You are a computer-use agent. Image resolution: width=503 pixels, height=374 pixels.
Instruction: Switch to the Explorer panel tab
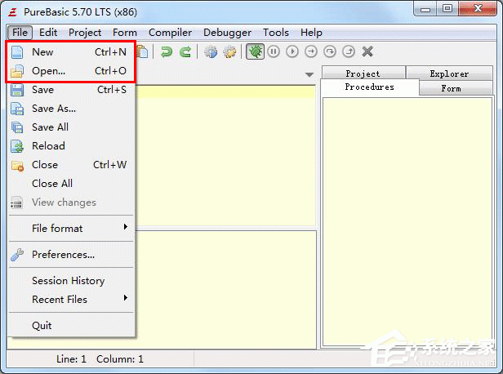click(x=449, y=73)
